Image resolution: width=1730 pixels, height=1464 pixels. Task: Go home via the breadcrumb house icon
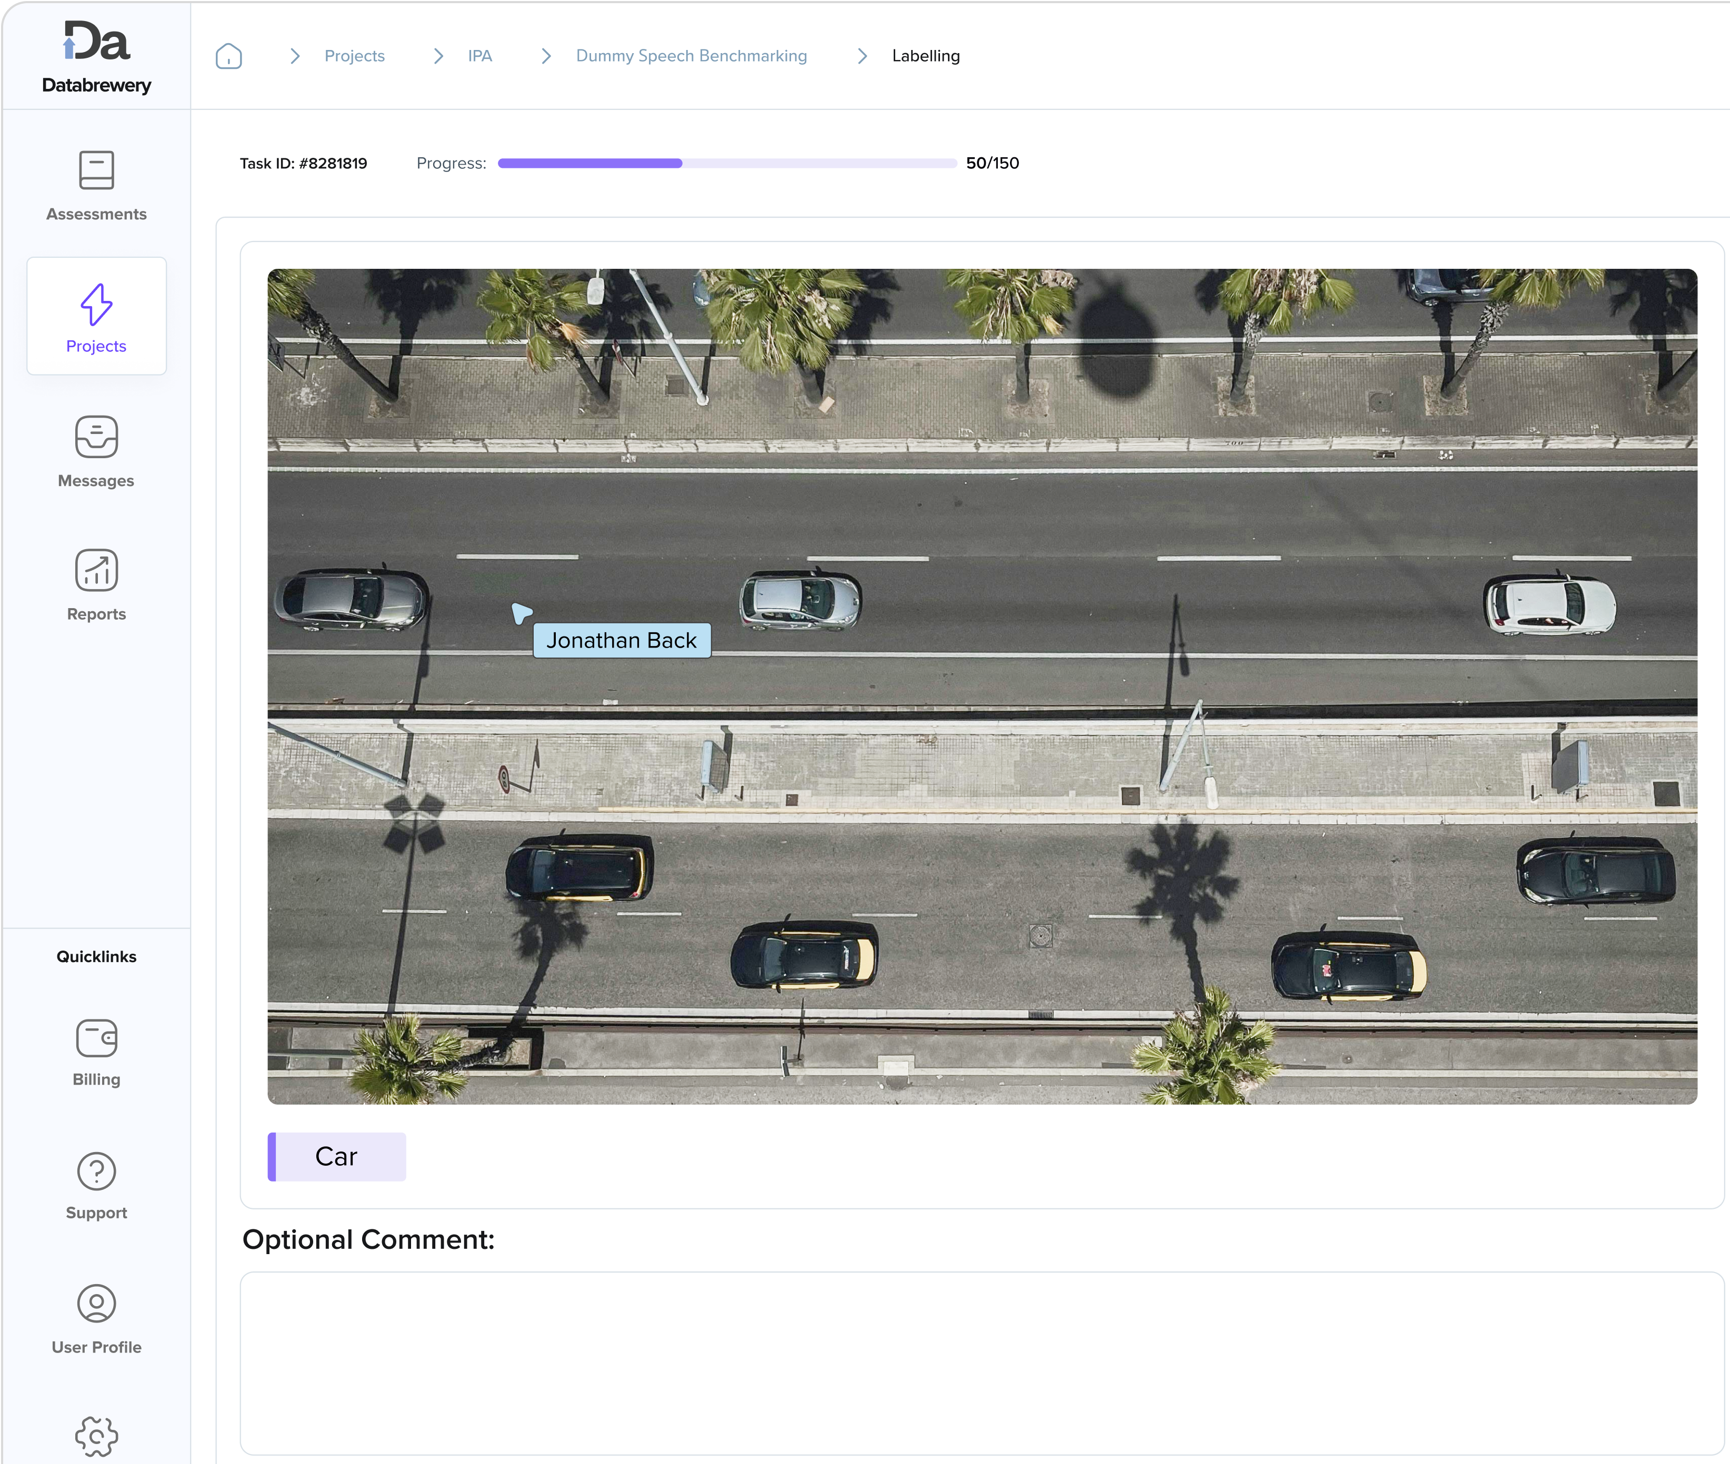229,56
